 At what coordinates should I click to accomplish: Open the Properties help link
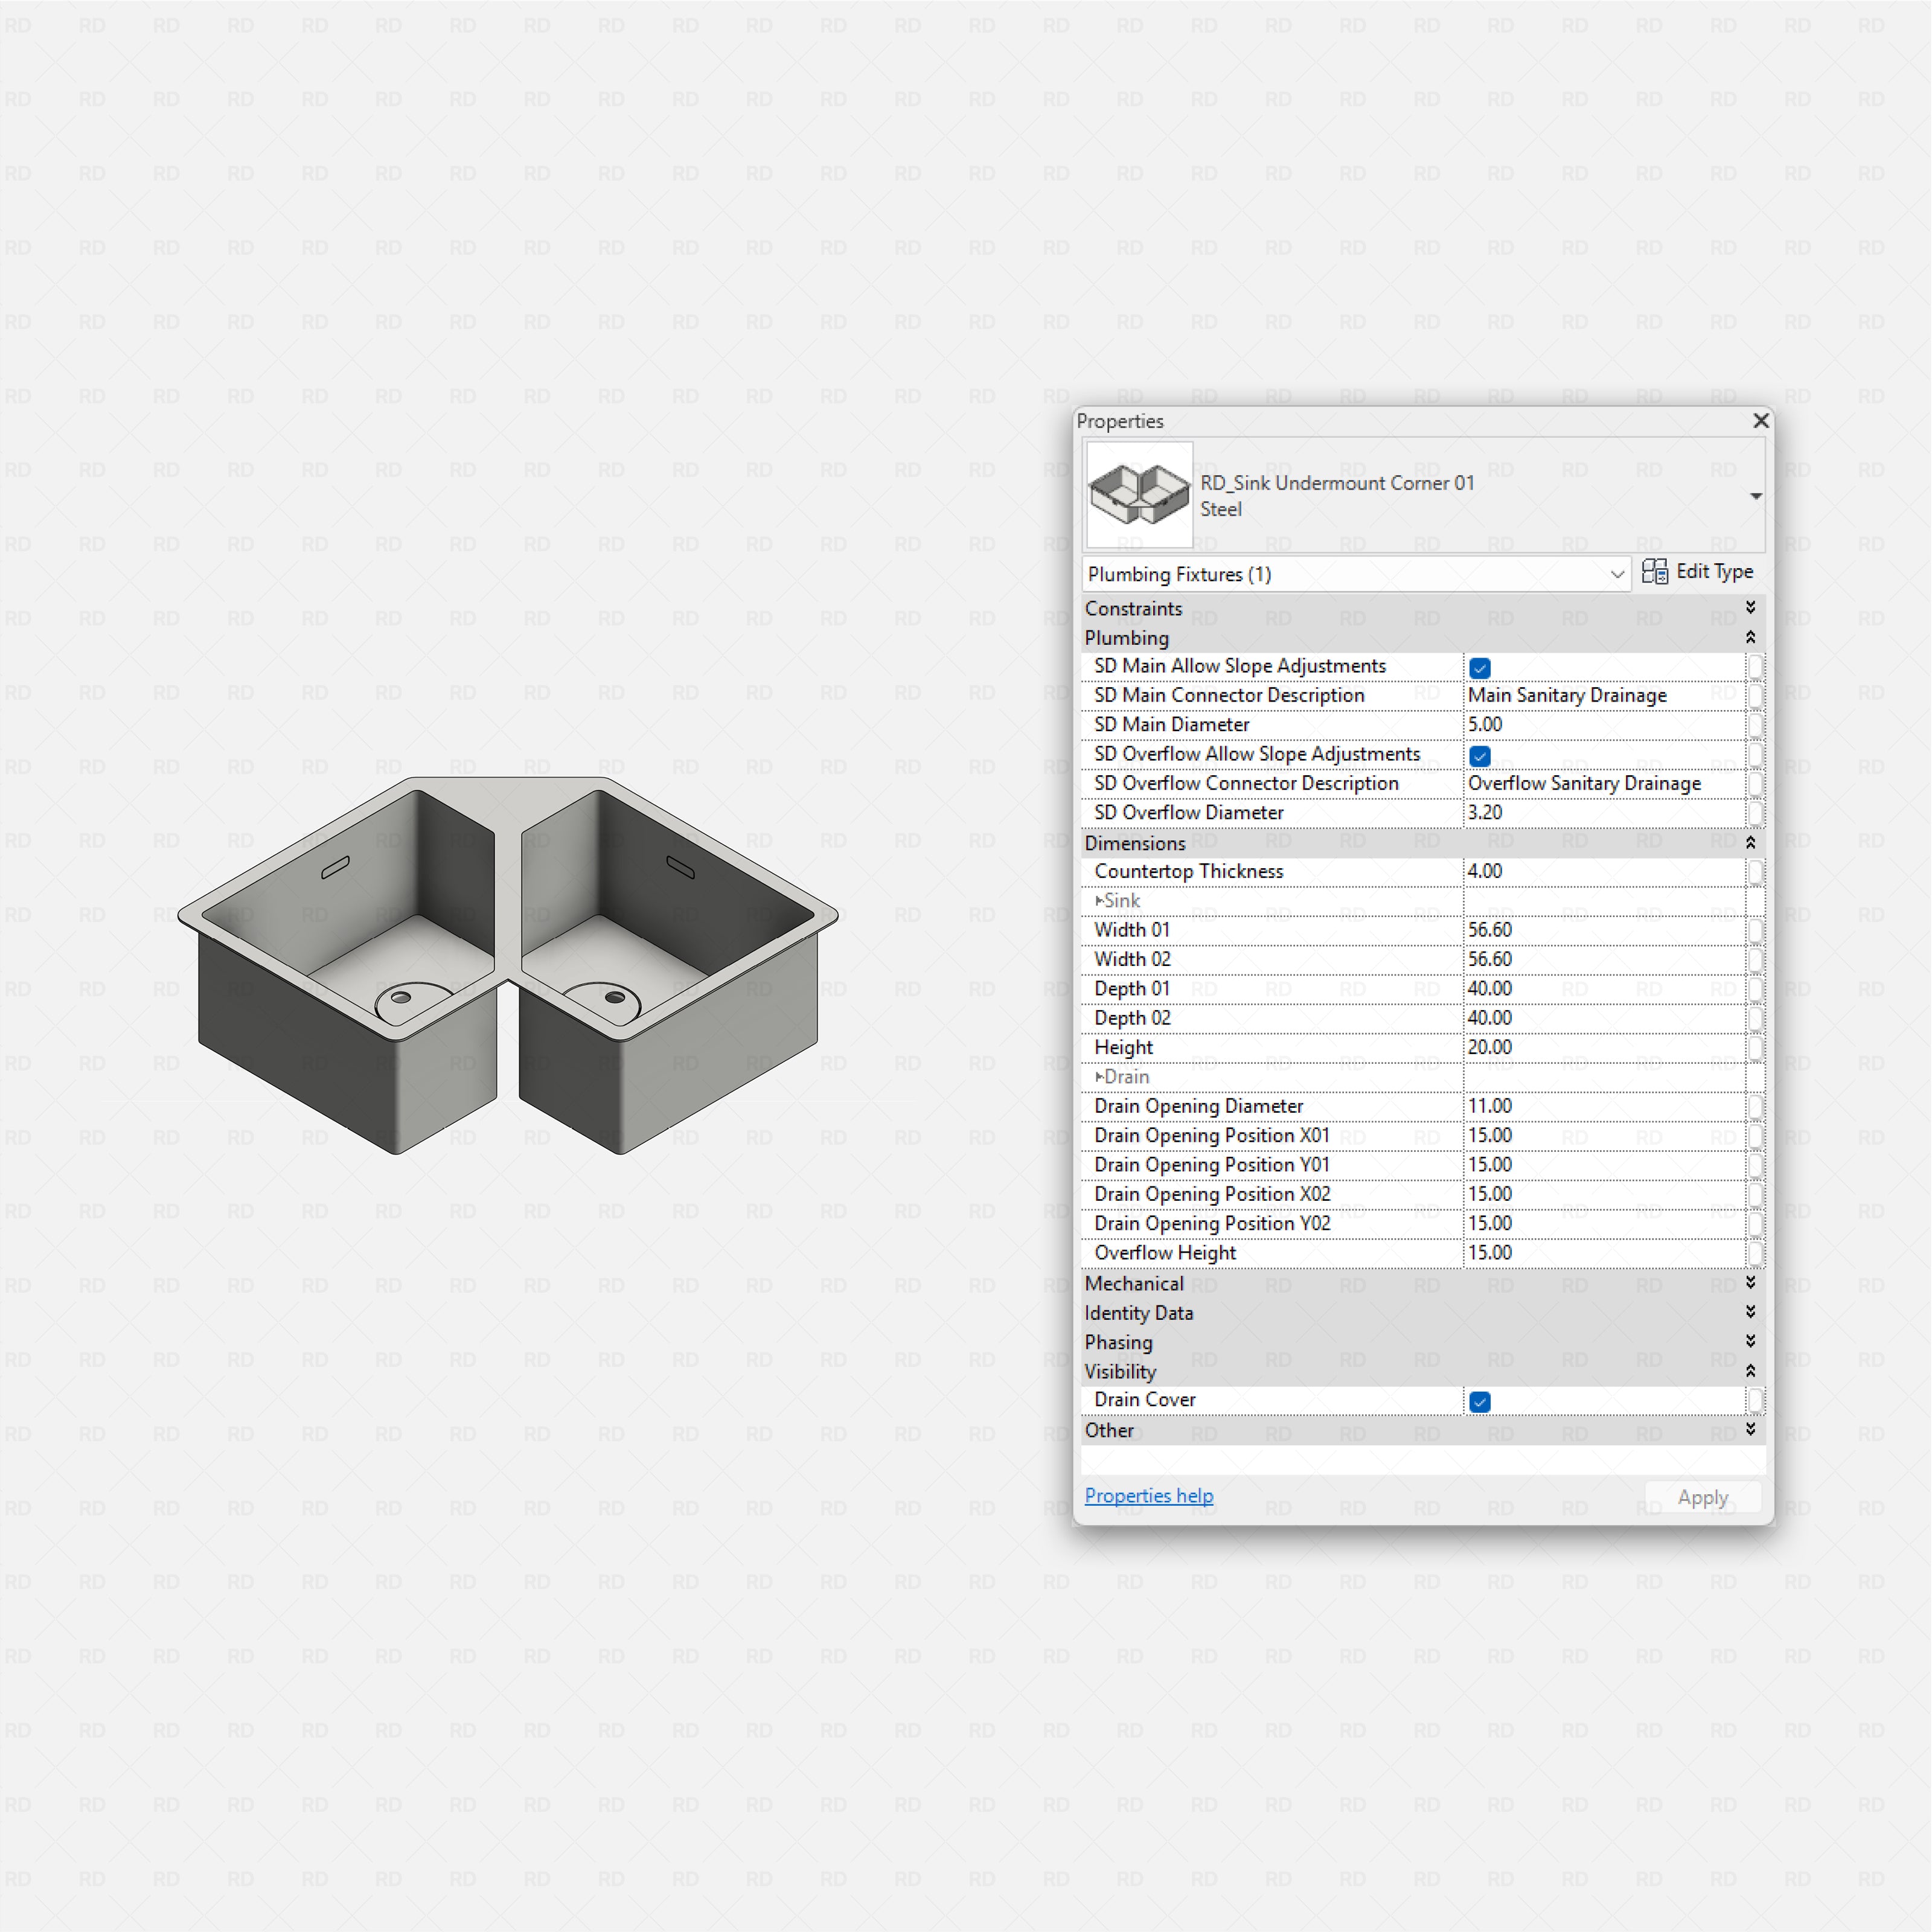[1148, 1495]
